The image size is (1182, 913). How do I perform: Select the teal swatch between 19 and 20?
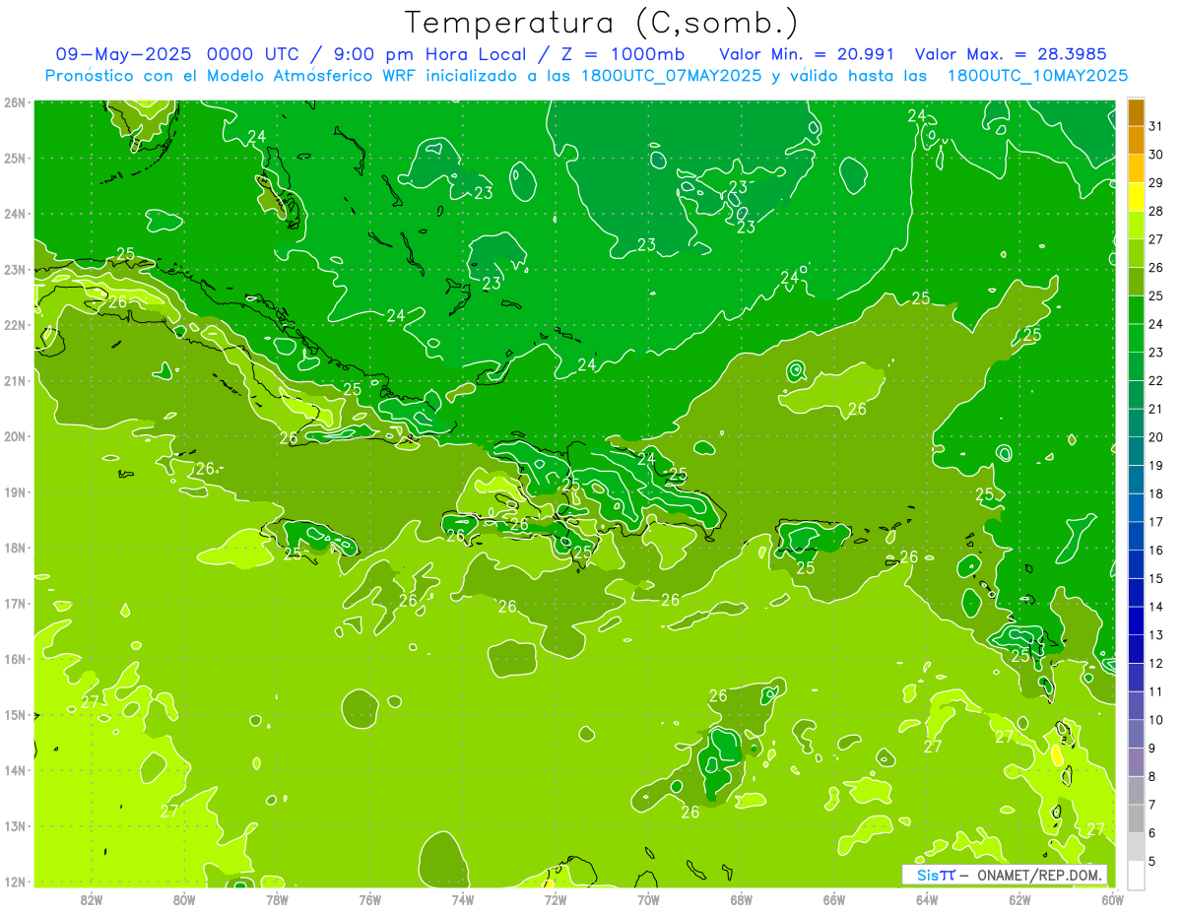(1136, 451)
